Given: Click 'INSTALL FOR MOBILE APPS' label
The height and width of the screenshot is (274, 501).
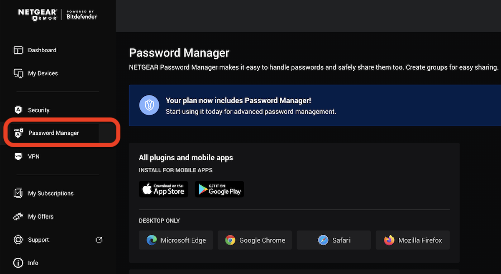Looking at the screenshot, I should [x=176, y=170].
